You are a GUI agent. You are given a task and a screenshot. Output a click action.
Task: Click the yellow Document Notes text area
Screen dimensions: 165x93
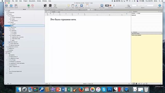(x=147, y=59)
